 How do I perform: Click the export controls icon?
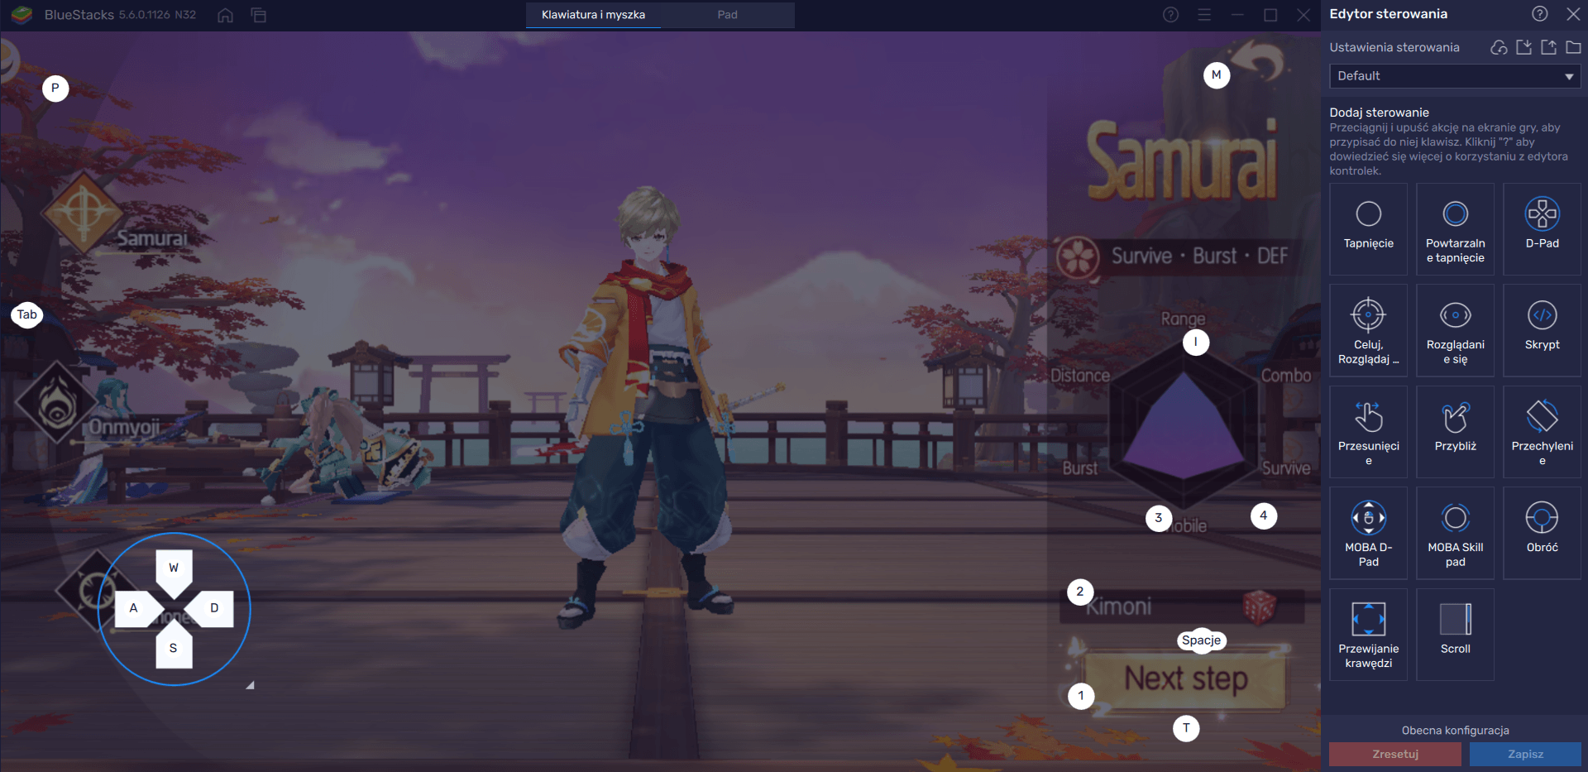pos(1548,47)
